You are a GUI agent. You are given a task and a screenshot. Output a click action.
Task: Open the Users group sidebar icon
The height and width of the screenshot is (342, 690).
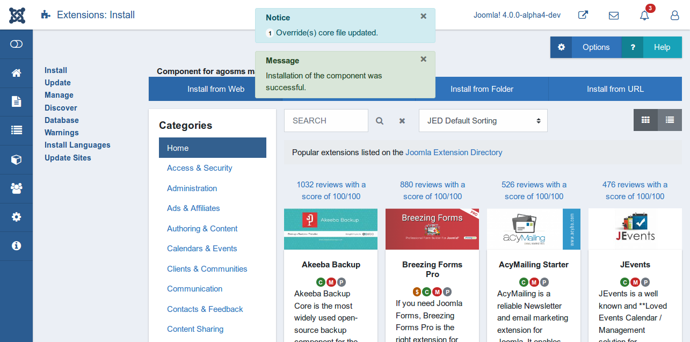tap(16, 188)
